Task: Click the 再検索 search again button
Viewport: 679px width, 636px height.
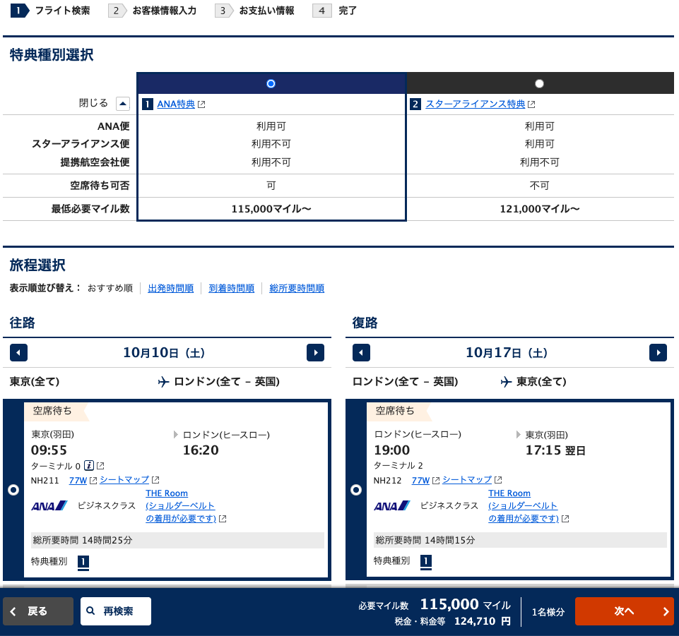Action: click(x=116, y=611)
